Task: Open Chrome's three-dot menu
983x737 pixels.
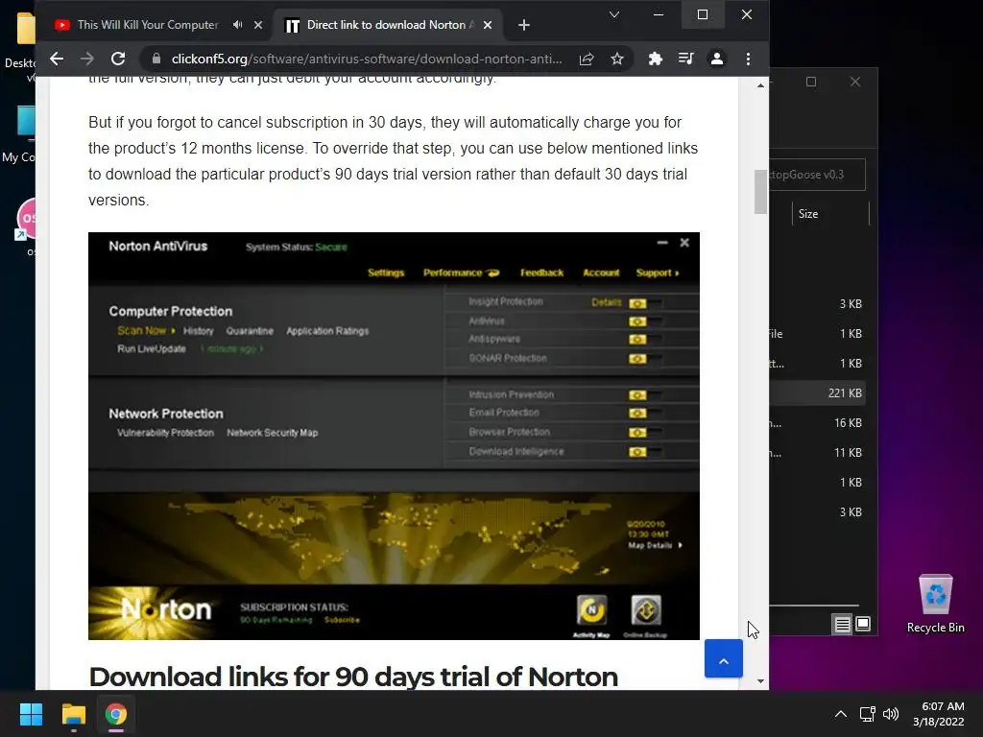Action: tap(748, 59)
